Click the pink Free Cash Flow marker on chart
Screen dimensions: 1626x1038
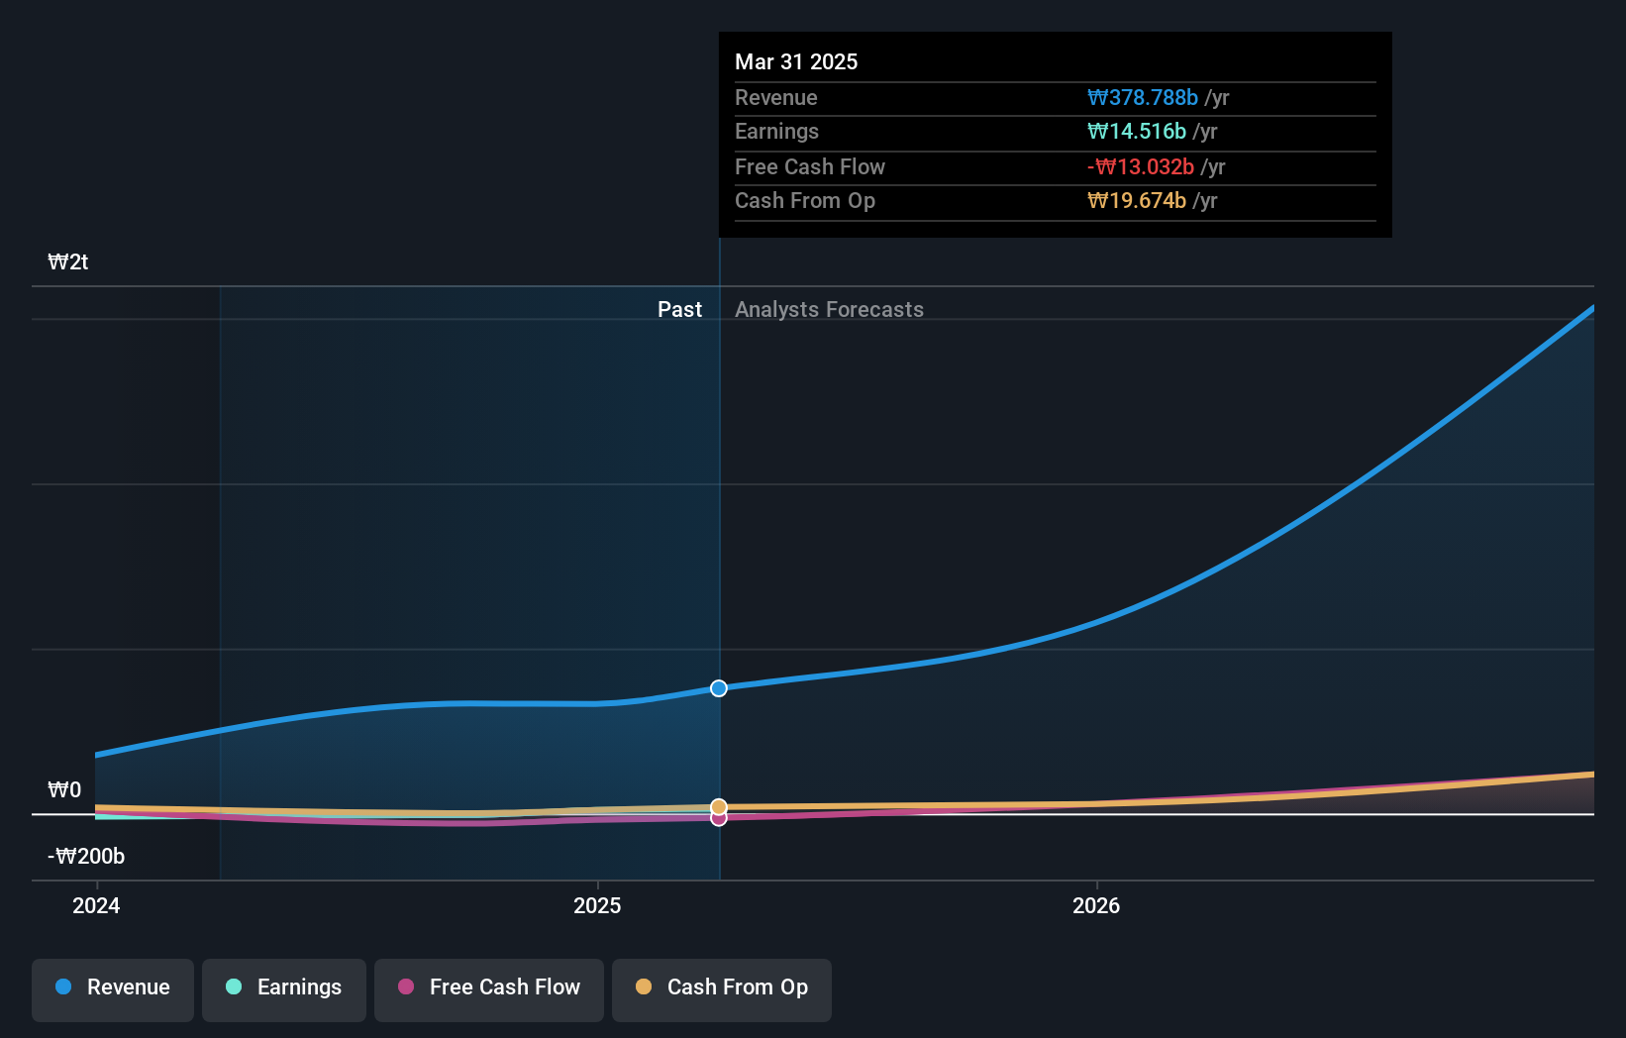718,818
